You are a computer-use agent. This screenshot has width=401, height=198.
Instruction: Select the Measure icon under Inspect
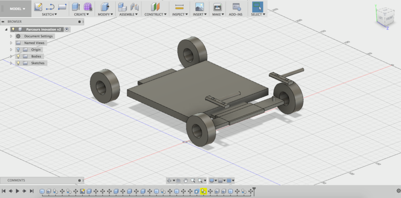180,7
